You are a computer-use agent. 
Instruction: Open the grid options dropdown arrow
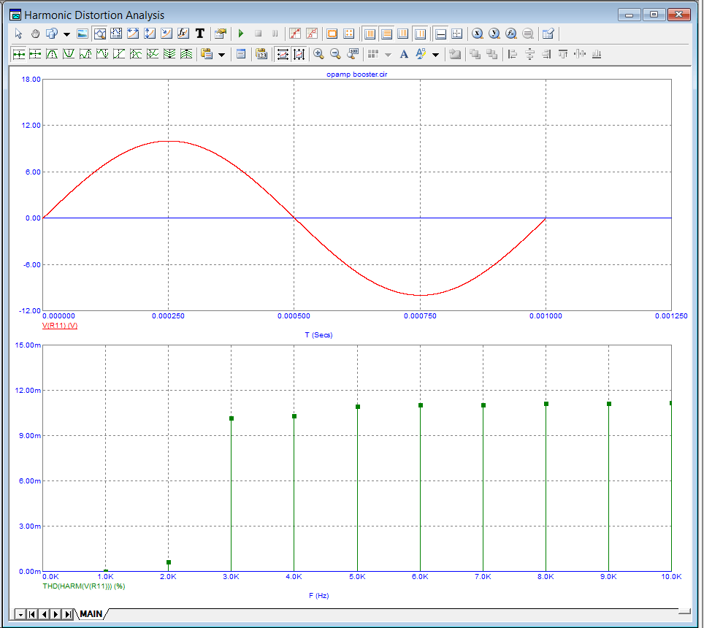coord(388,55)
